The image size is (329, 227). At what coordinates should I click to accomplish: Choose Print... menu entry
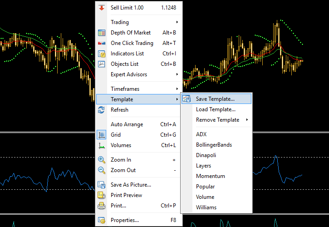(x=139, y=206)
